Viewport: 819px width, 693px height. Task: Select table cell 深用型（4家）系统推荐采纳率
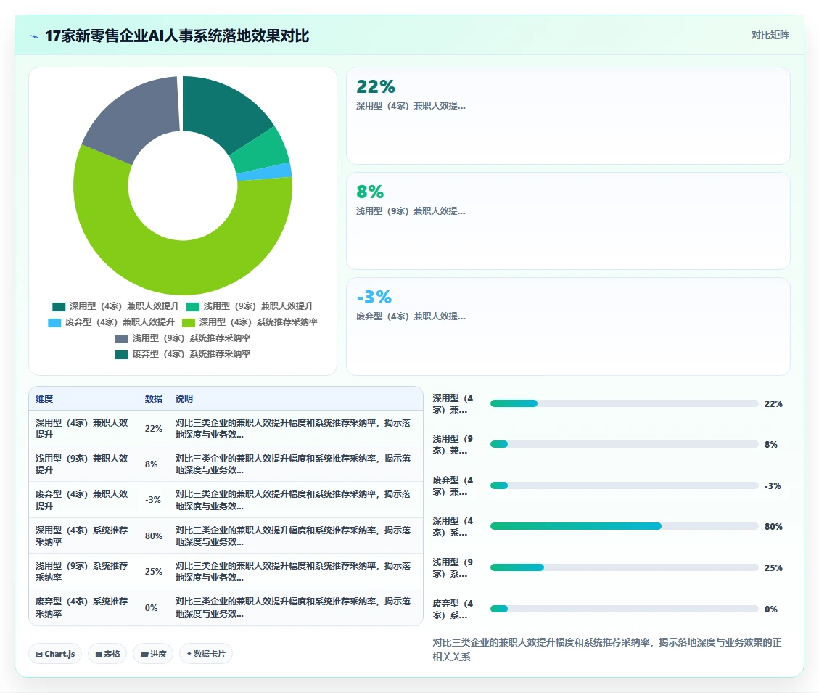click(83, 536)
